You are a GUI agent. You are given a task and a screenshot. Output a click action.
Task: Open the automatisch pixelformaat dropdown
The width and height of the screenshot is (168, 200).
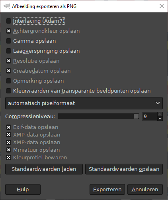click(x=84, y=103)
